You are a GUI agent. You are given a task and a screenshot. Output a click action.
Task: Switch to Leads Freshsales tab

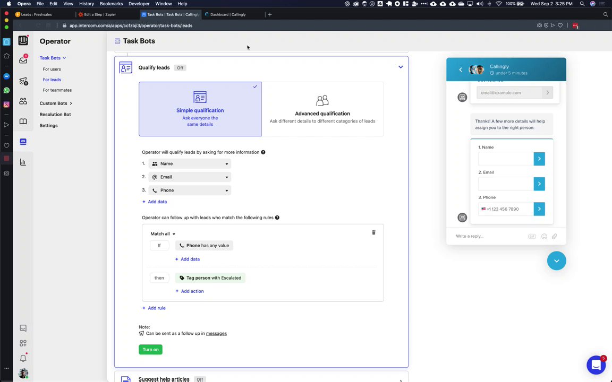point(44,14)
